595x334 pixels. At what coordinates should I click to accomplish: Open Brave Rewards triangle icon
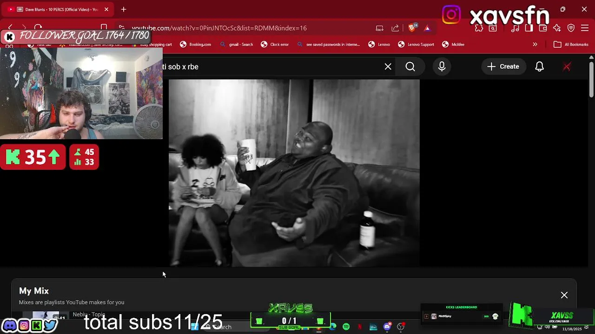tap(427, 28)
